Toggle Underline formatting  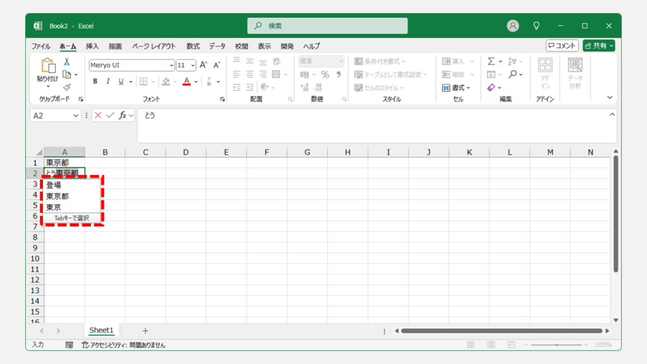(x=120, y=82)
